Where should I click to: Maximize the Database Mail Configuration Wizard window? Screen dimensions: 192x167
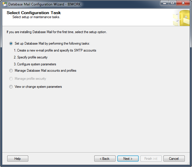coord(172,3)
